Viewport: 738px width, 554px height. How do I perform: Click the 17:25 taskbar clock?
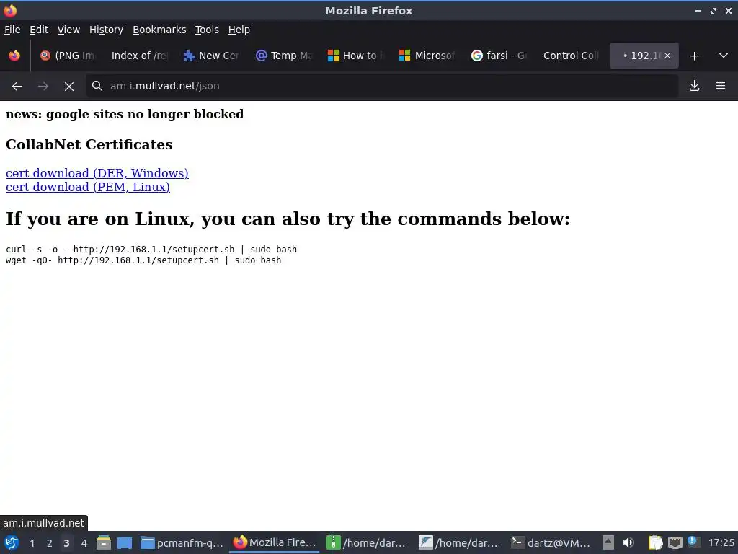click(721, 542)
